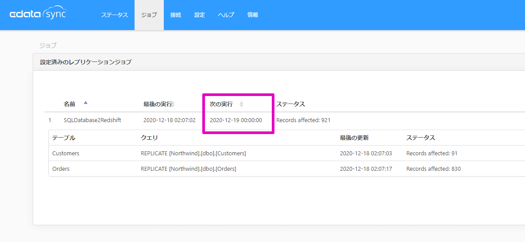Go to the 設定 tab
The height and width of the screenshot is (242, 525).
200,15
